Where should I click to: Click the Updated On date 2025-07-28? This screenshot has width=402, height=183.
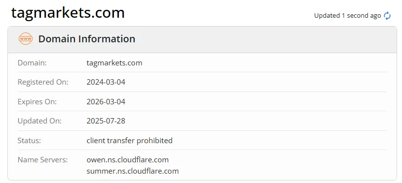click(106, 121)
